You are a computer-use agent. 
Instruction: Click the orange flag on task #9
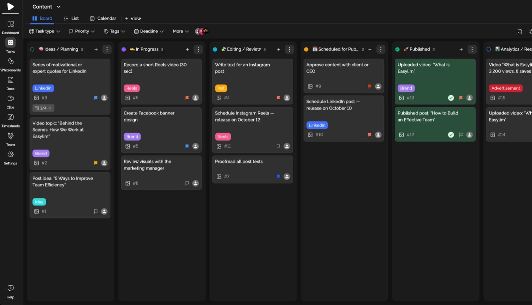coord(369,86)
